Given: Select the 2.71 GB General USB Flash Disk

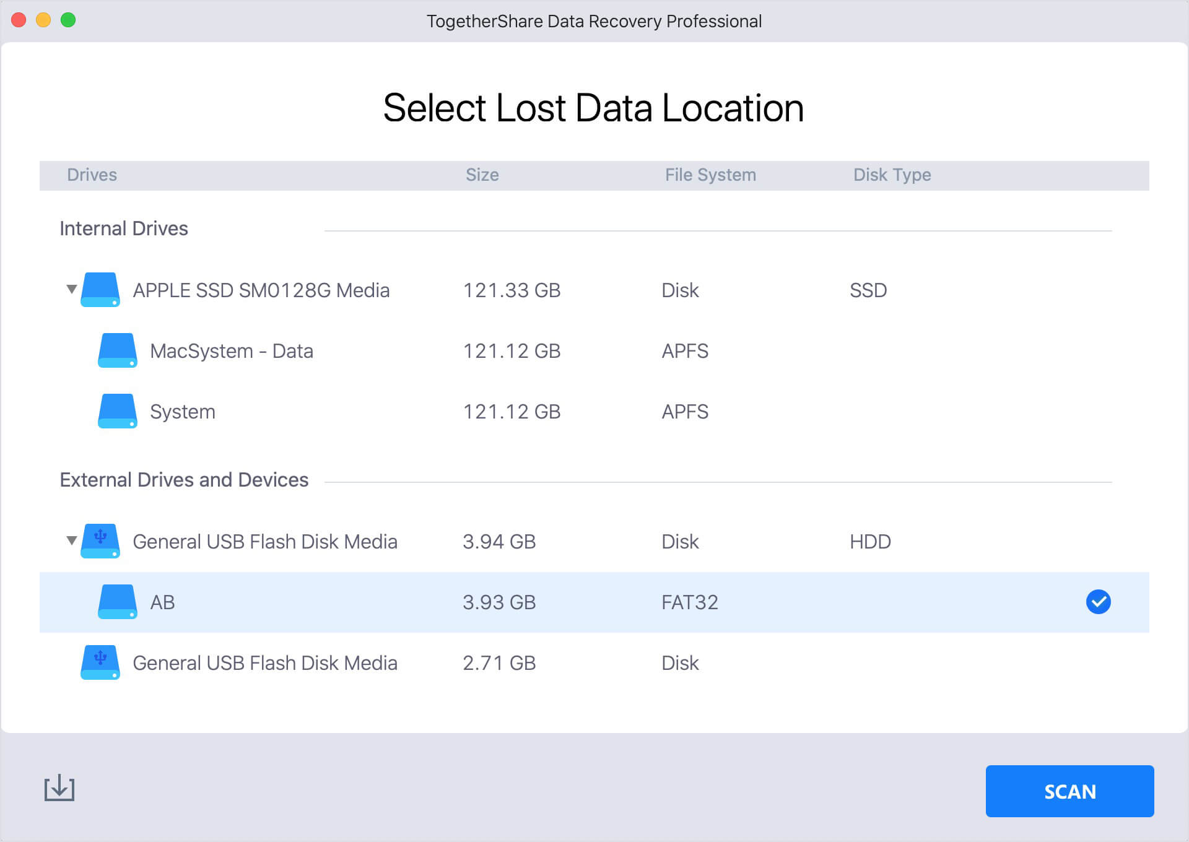Looking at the screenshot, I should point(264,663).
